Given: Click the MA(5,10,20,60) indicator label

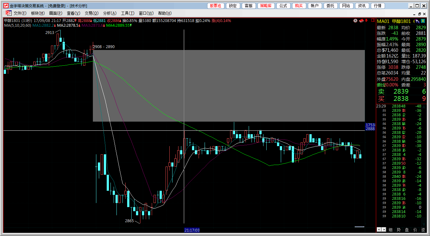Looking at the screenshot, I should (18, 25).
